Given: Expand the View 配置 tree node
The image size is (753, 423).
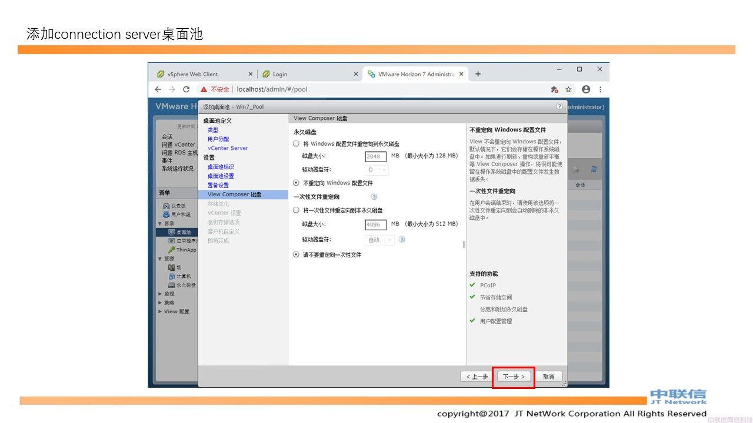Looking at the screenshot, I should 159,311.
